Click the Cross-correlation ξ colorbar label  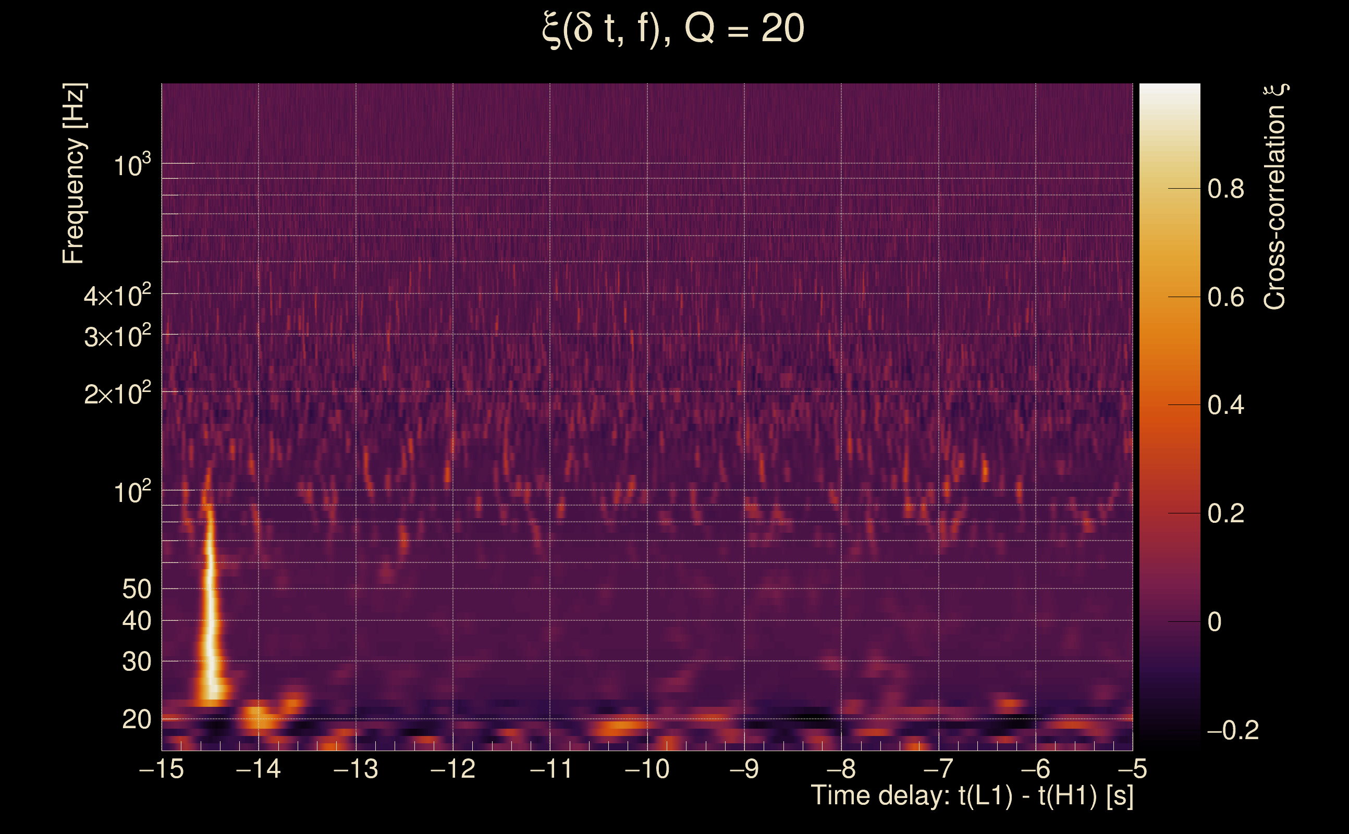click(x=1275, y=197)
